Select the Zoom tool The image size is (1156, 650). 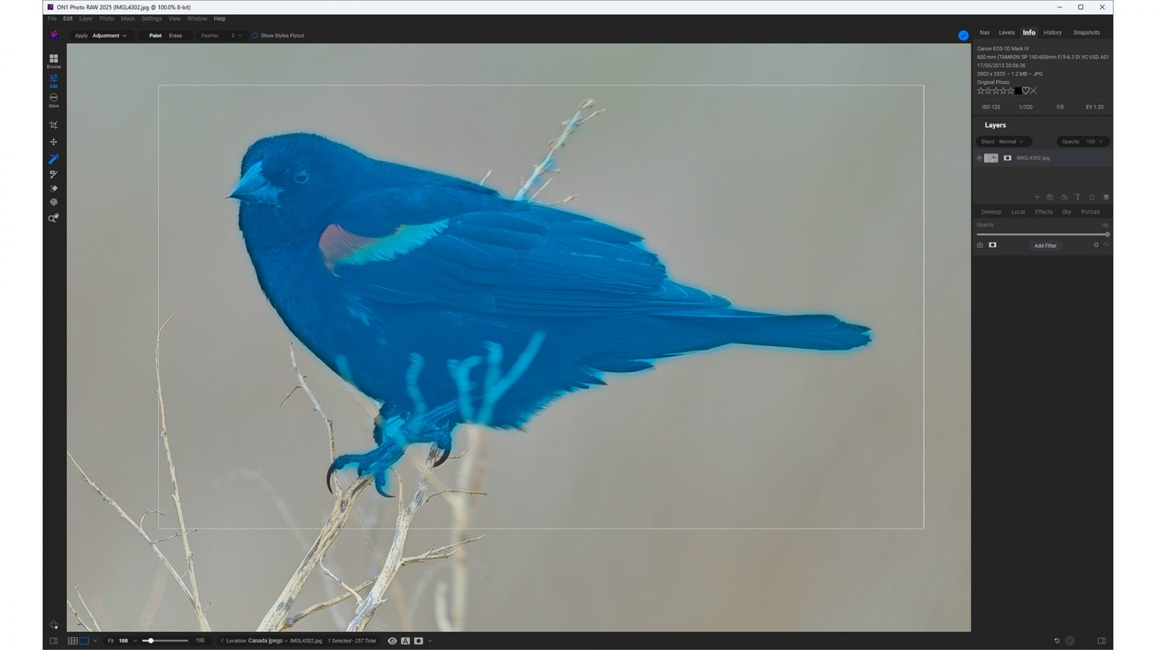click(x=53, y=218)
